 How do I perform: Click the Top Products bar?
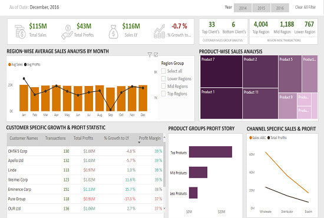pyautogui.click(x=210, y=152)
